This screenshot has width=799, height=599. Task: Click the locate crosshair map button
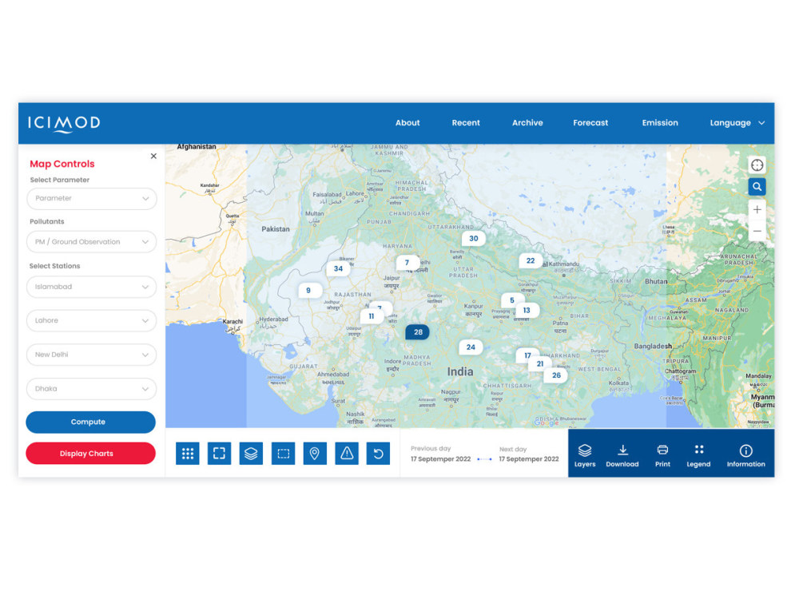pyautogui.click(x=757, y=165)
